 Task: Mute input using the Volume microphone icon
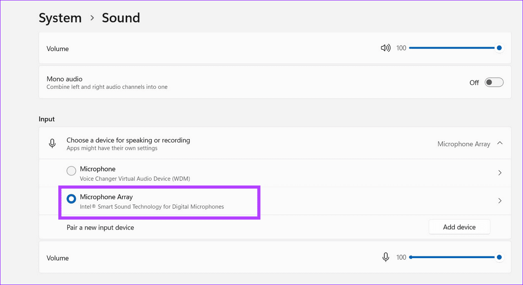386,257
